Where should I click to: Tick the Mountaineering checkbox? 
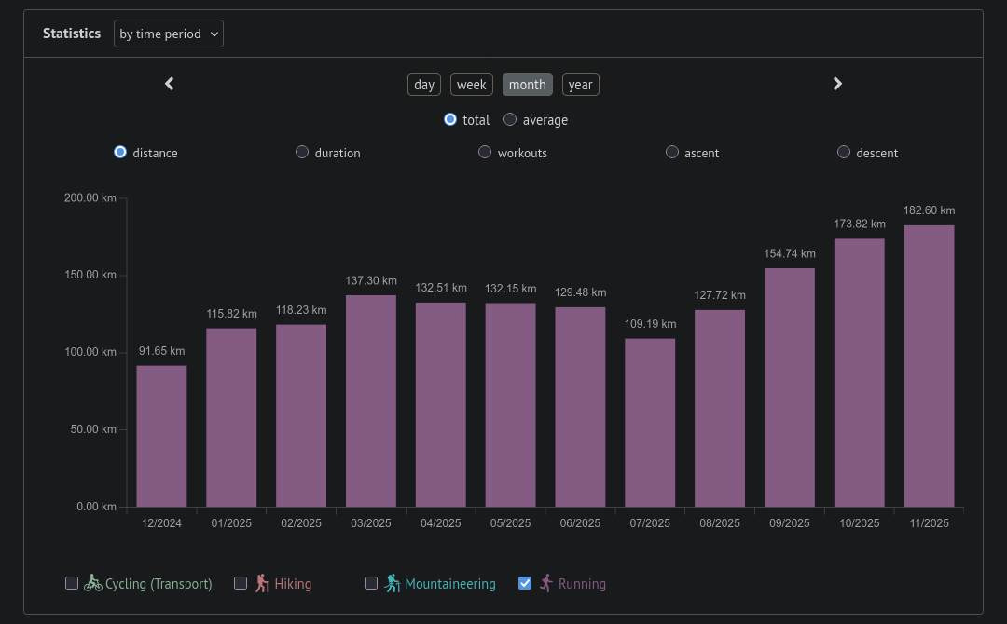[371, 583]
